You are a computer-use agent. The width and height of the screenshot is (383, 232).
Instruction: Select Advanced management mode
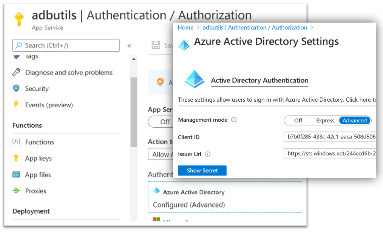(x=354, y=120)
